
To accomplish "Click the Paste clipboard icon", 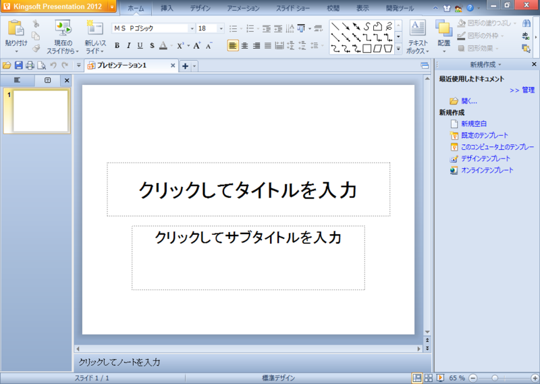I will (x=16, y=28).
